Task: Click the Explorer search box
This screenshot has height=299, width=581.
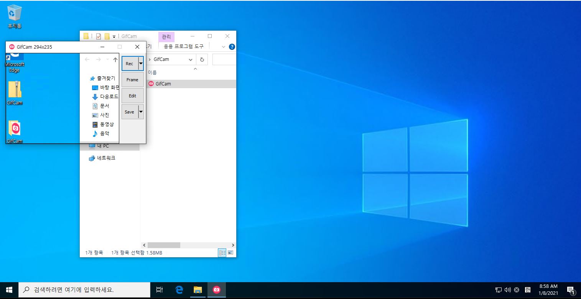Action: [224, 59]
